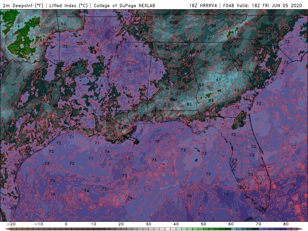This screenshot has height=231, width=308.
Task: Click the -20 label on the color scale
Action: click(x=11, y=224)
